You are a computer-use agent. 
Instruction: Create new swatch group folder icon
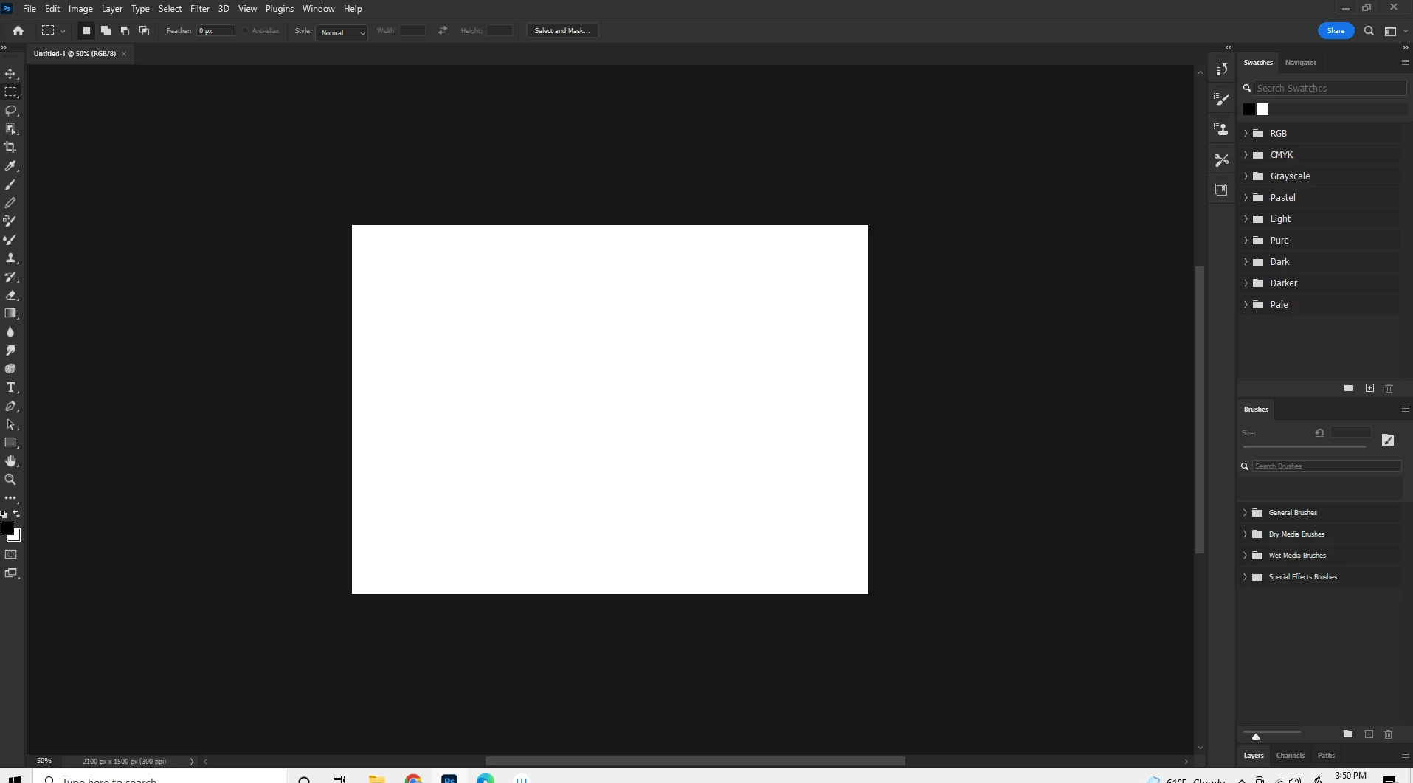(x=1349, y=388)
